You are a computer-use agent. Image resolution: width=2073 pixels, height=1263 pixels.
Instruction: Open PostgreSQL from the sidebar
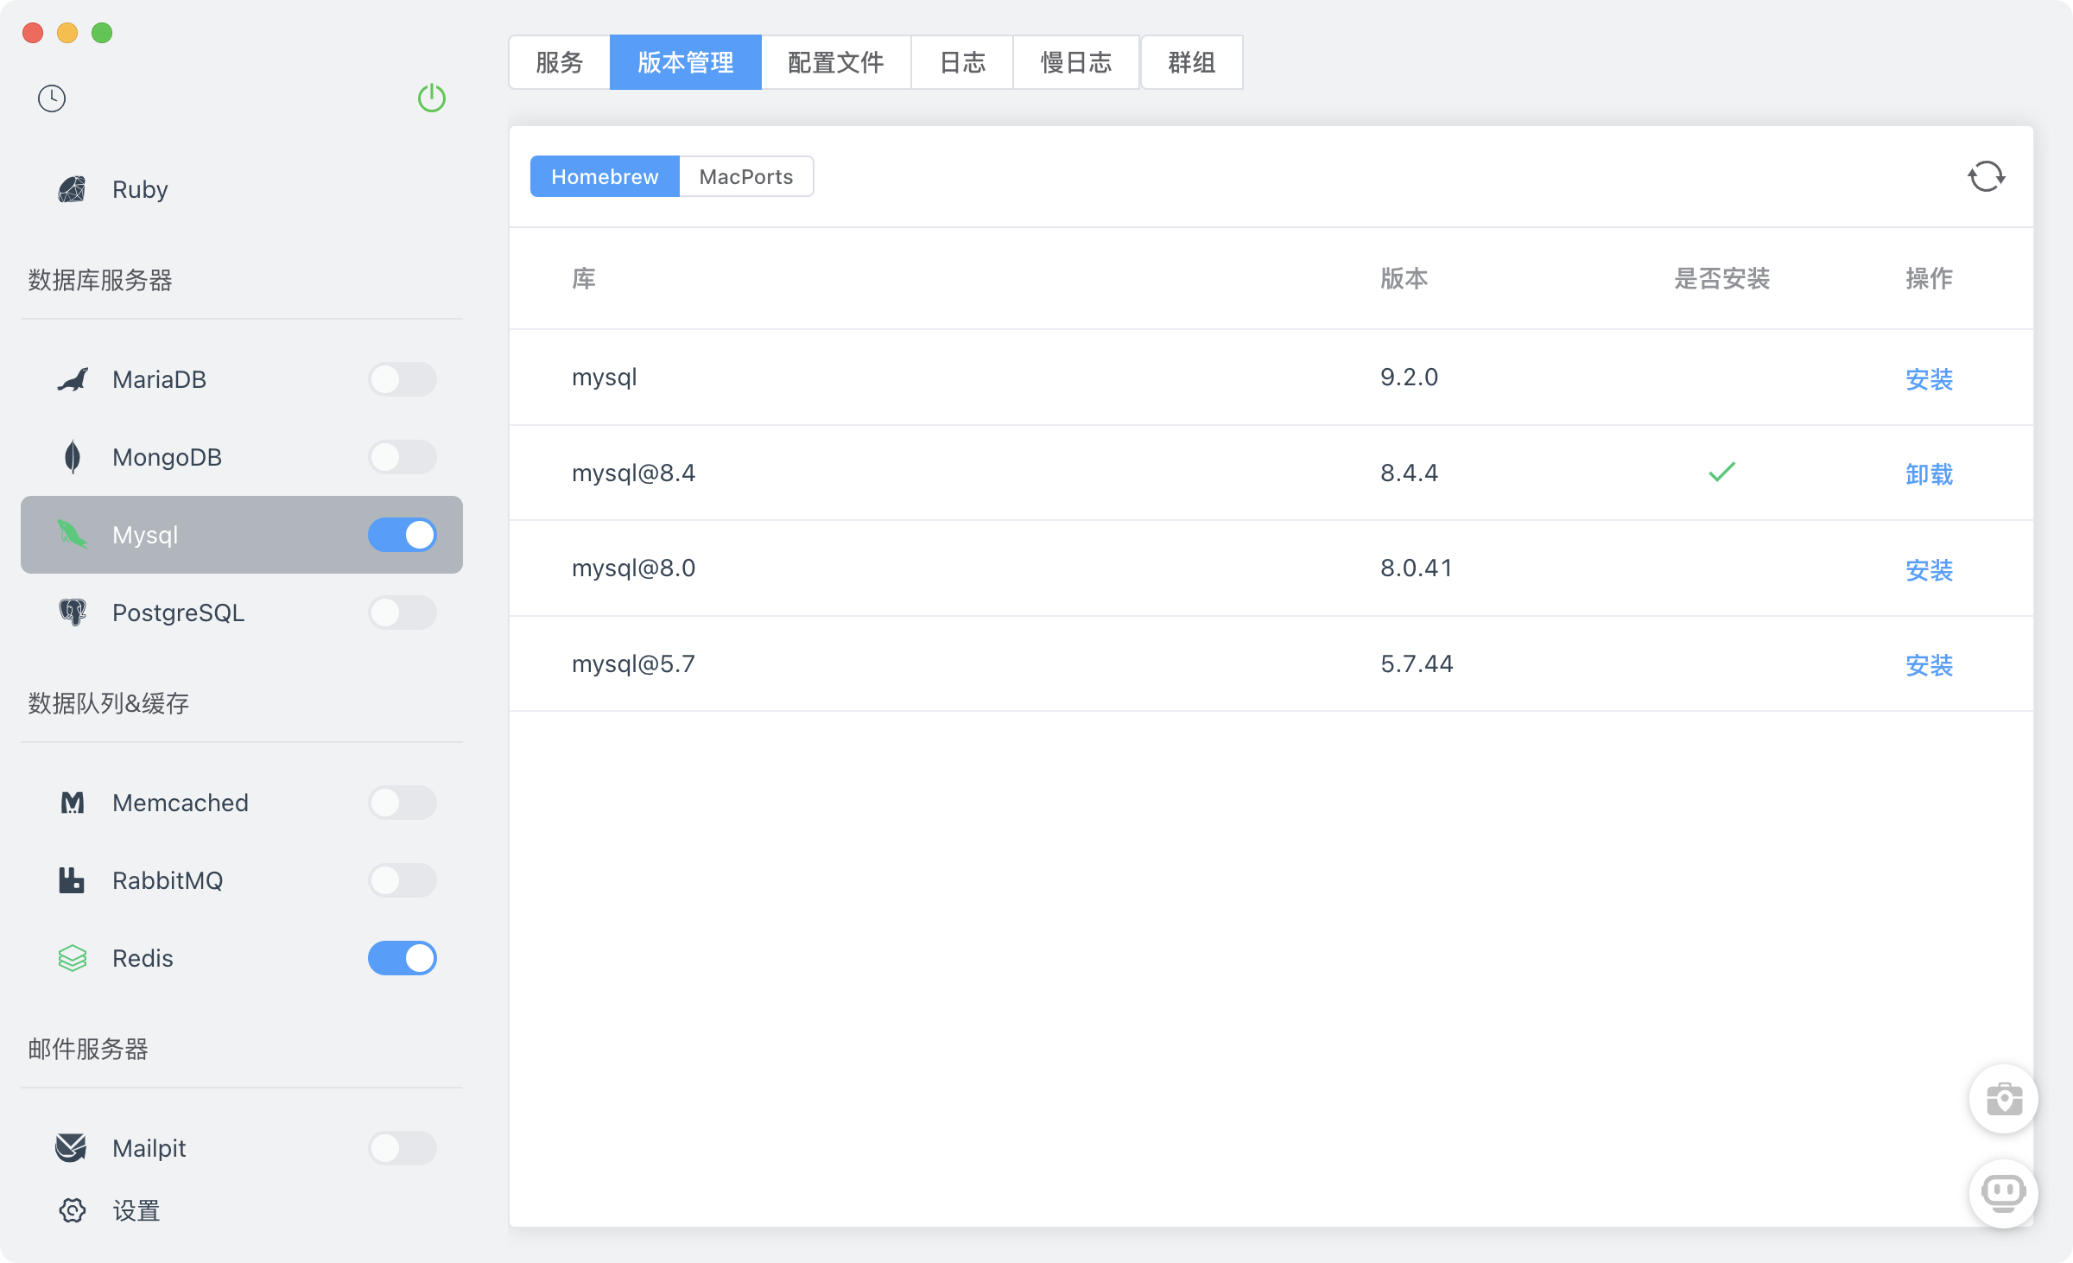click(x=178, y=612)
